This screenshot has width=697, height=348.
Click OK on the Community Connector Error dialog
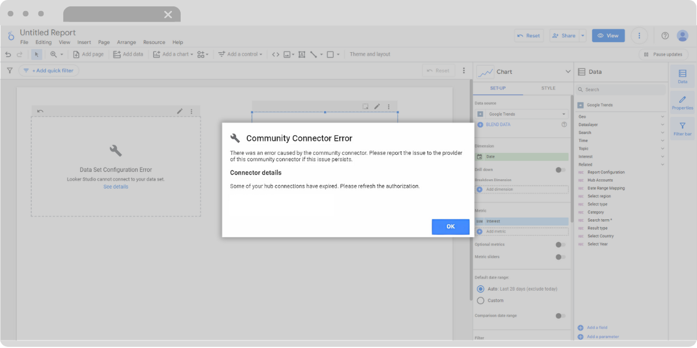(x=450, y=226)
